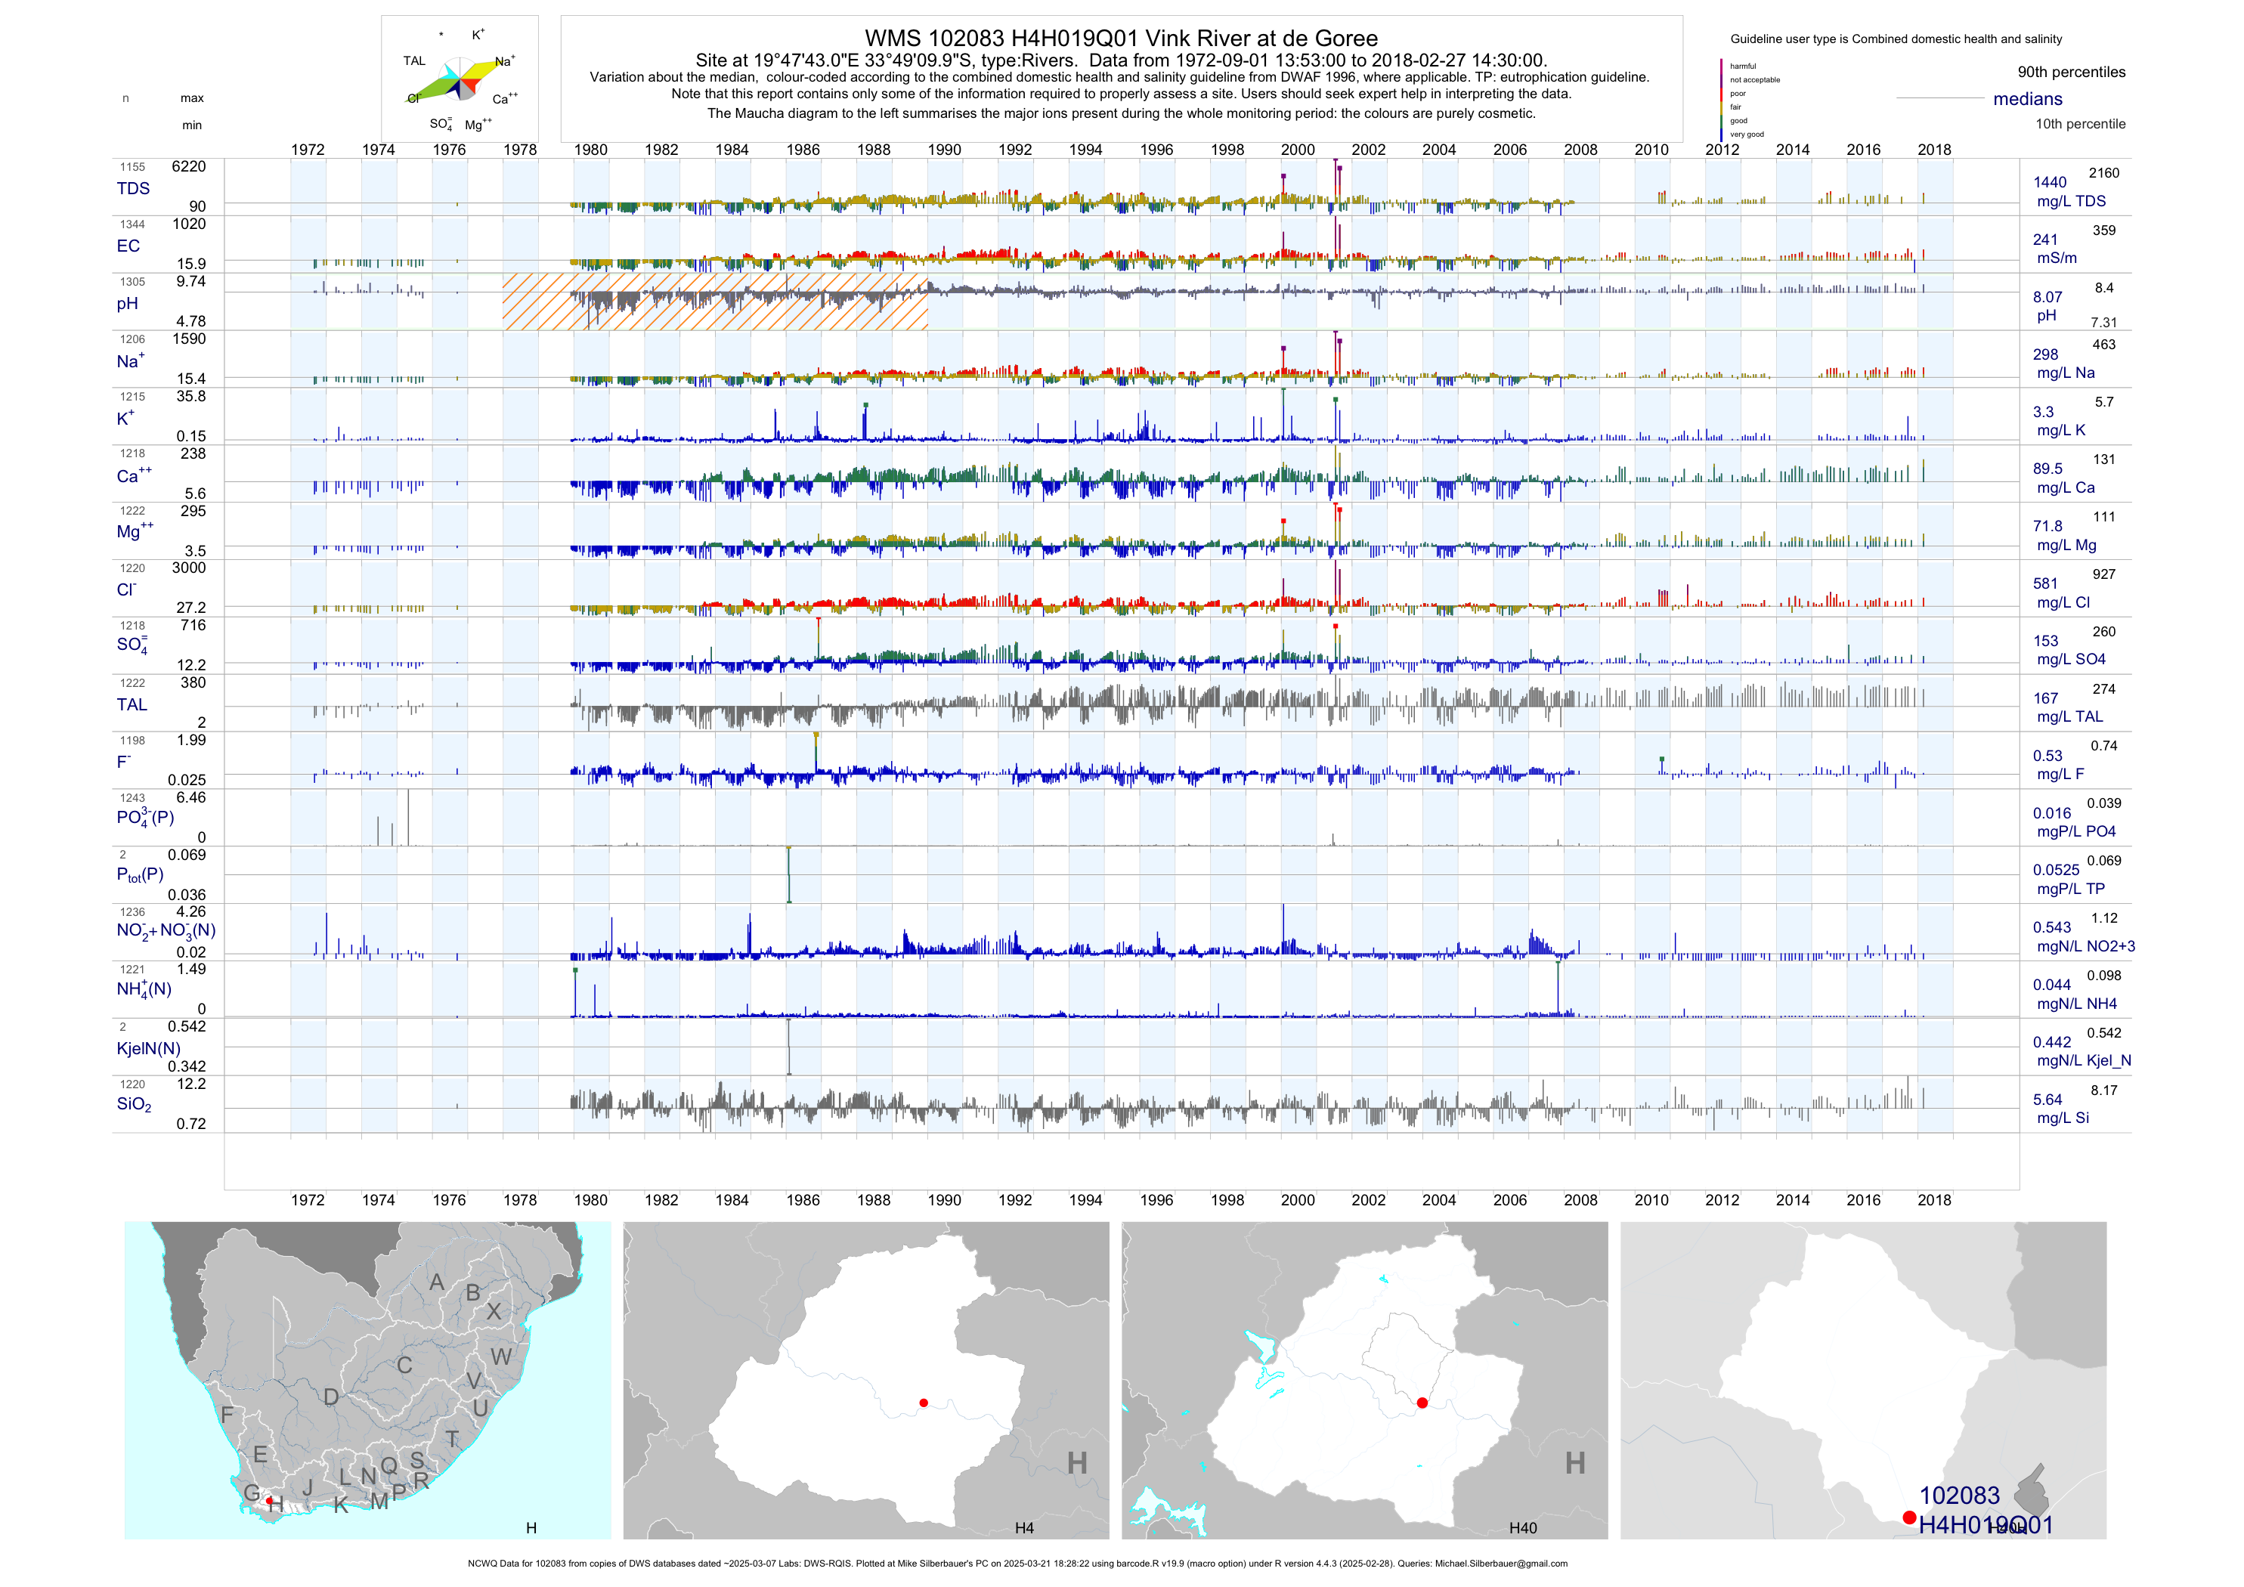Viewport: 2244px width, 1587px height.
Task: Click the H40 sub-catchment map thumbnail
Action: 1364,1379
